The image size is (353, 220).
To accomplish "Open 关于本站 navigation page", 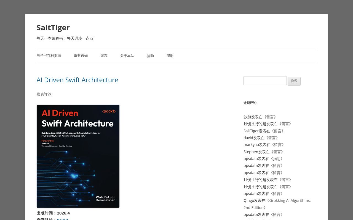I will 127,56.
